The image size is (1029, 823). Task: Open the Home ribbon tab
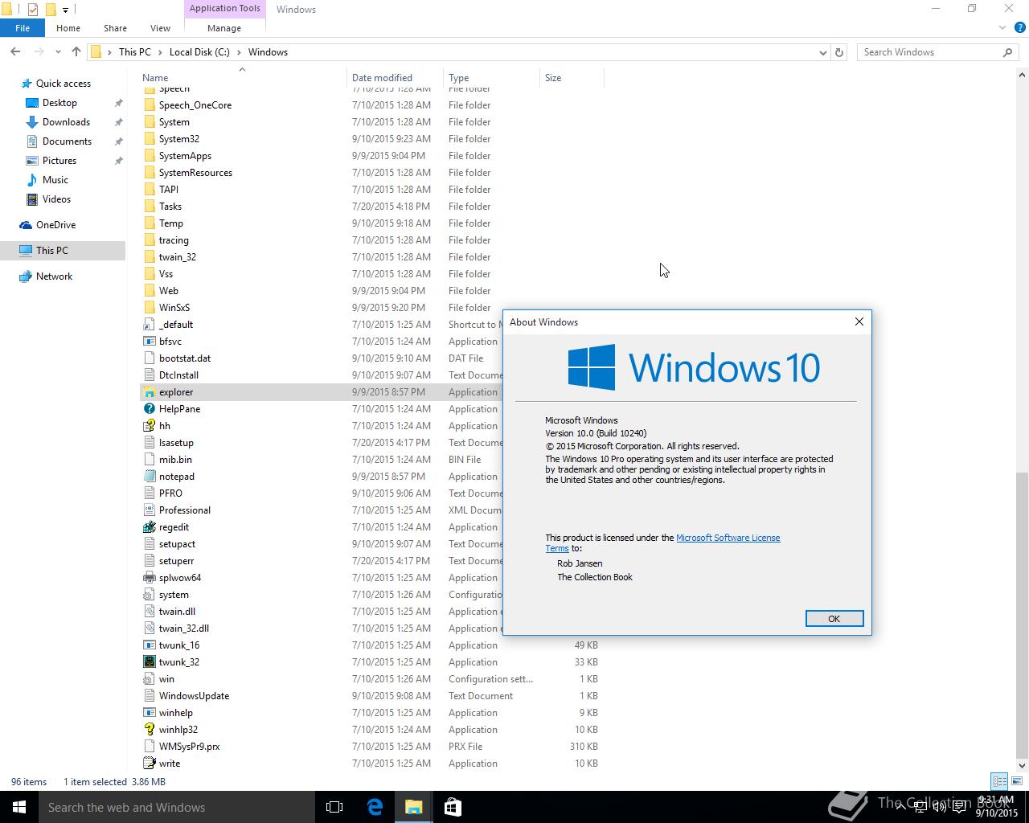[x=68, y=27]
